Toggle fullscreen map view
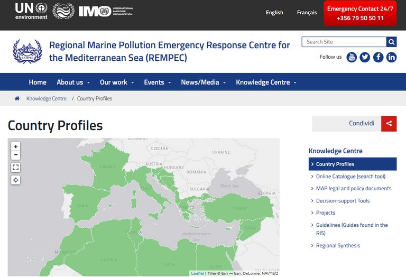The image size is (406, 277). pyautogui.click(x=16, y=168)
